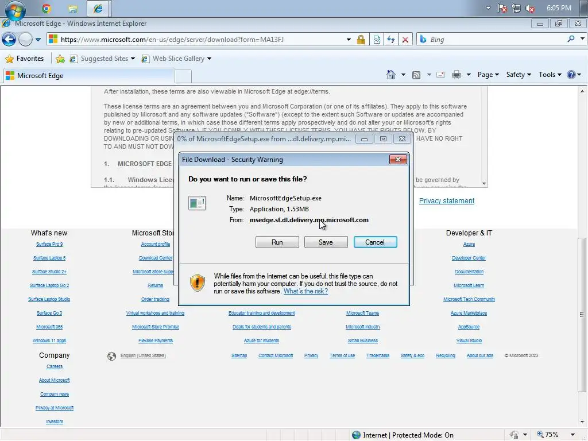The width and height of the screenshot is (588, 441).
Task: Open the What's the risk? link
Action: (x=305, y=291)
